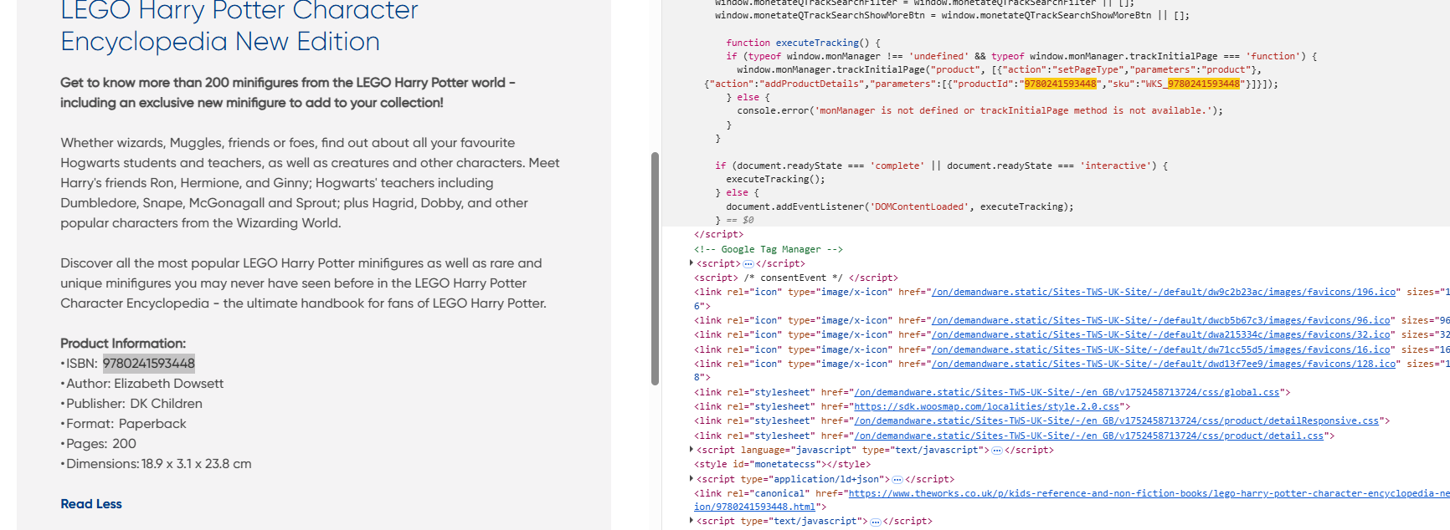Image resolution: width=1450 pixels, height=530 pixels.
Task: Click the Read Less link
Action: (x=91, y=503)
